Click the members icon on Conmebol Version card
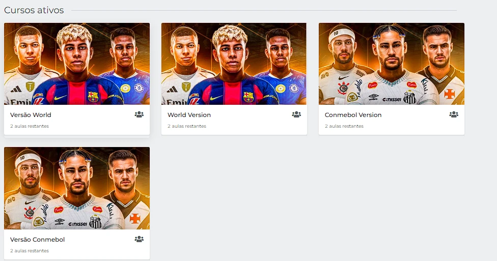Screen dimensions: 497x261 (454, 114)
